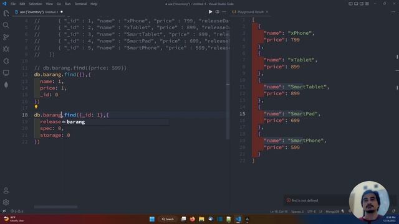Open the Selection menu
The height and width of the screenshot is (224, 399).
[36, 4]
